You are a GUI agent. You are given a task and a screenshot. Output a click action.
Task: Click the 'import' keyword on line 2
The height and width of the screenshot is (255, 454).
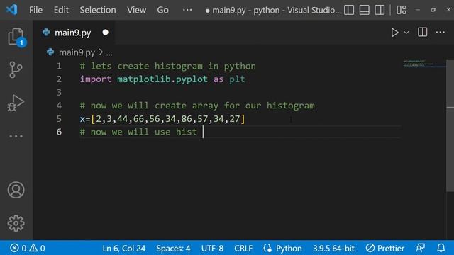point(96,79)
